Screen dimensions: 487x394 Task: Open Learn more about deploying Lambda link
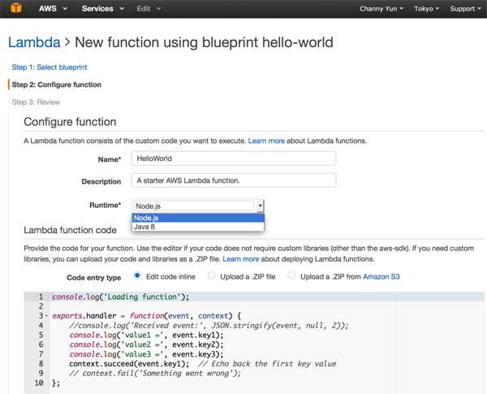(241, 259)
